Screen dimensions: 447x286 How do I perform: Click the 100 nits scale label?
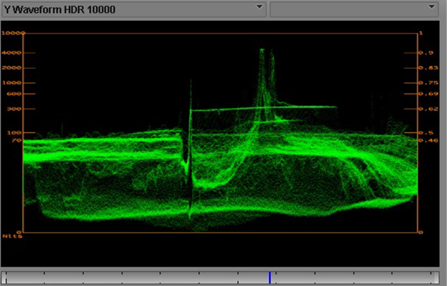14,133
